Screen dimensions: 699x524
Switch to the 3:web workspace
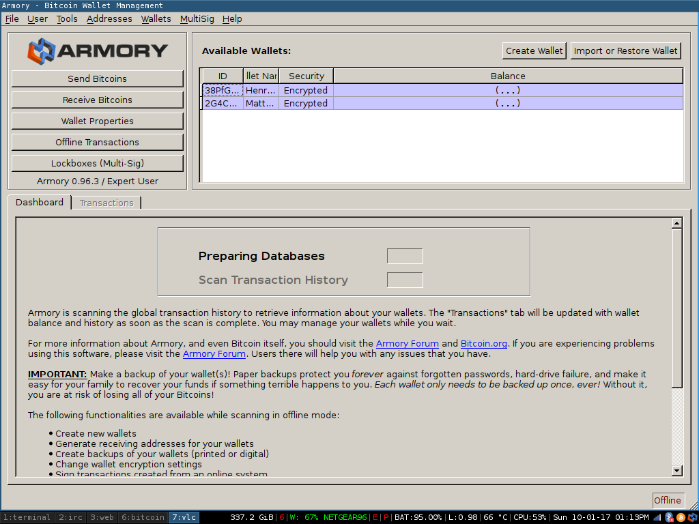(x=102, y=517)
